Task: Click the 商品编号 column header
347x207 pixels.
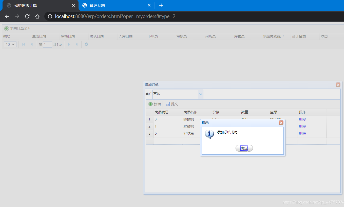Action: tap(168, 112)
